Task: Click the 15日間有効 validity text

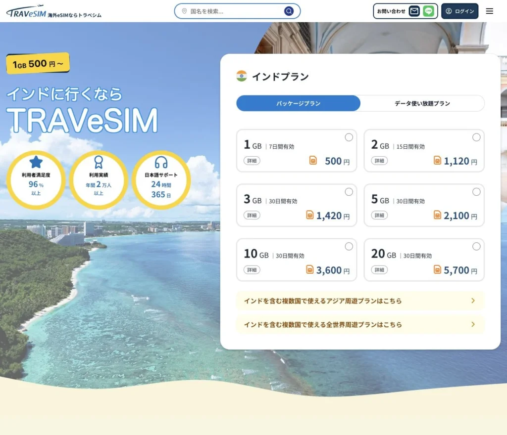Action: (410, 147)
